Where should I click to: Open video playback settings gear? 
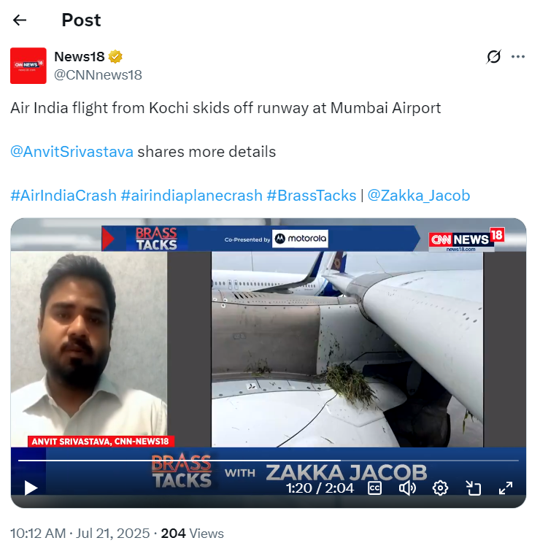(x=440, y=488)
